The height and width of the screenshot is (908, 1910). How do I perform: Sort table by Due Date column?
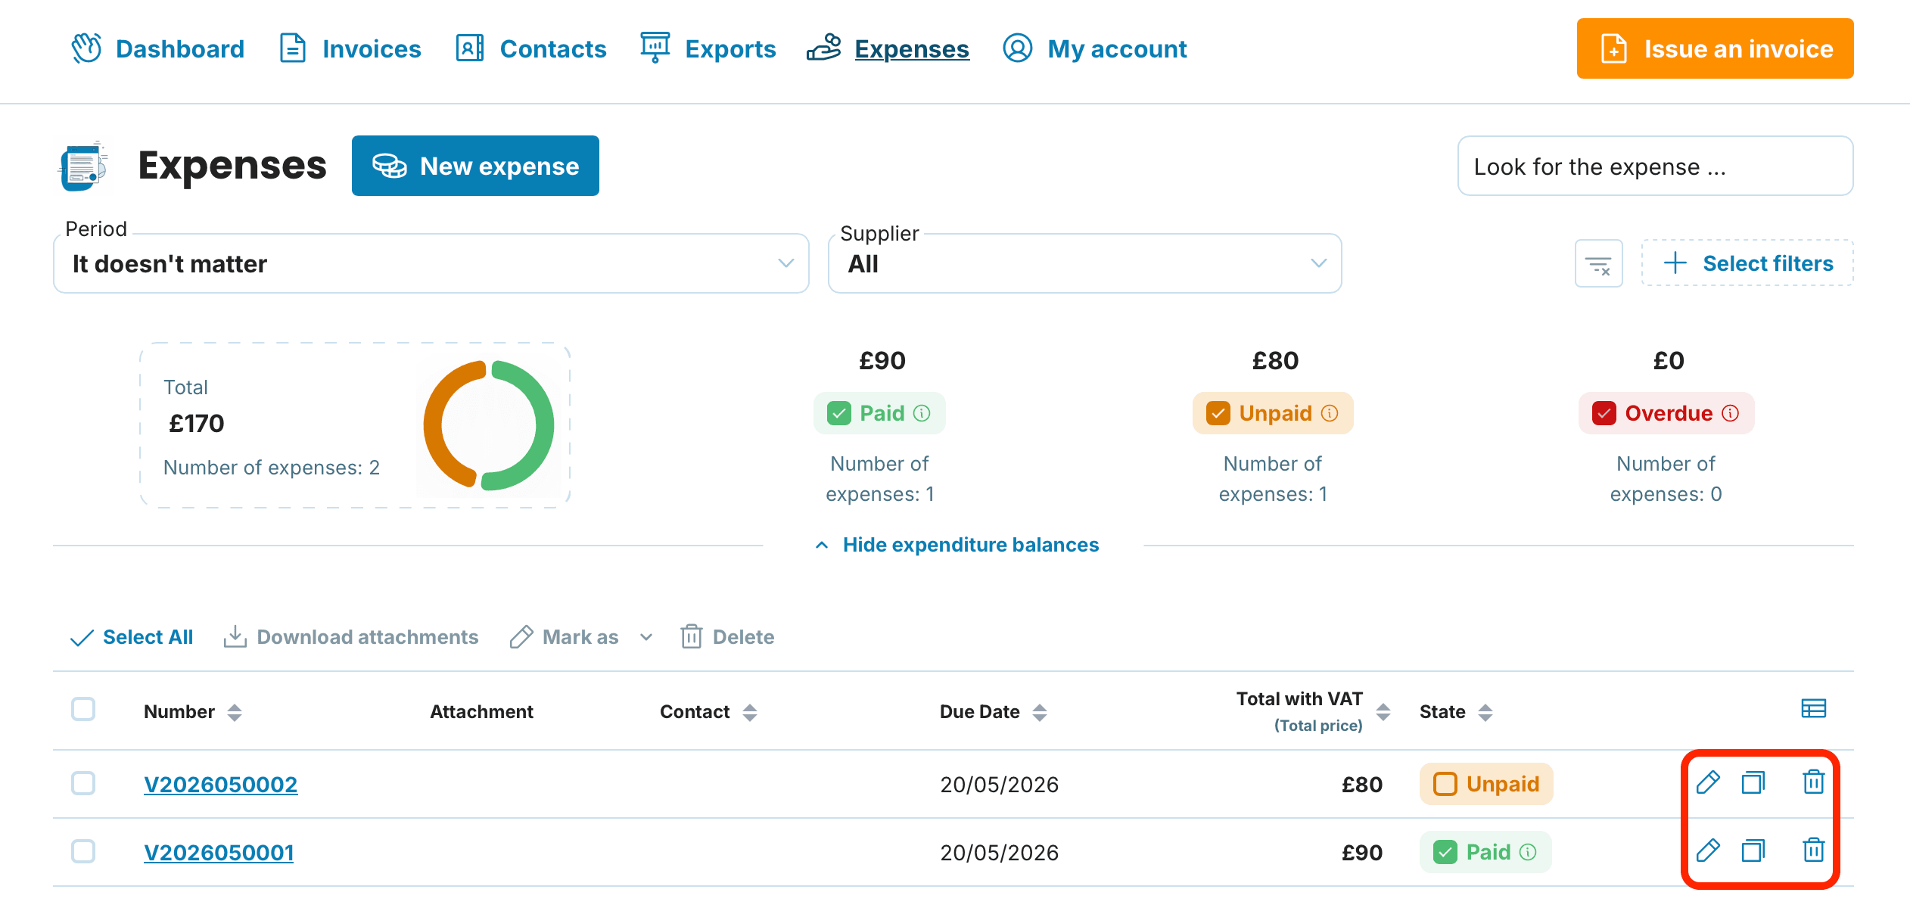point(1040,712)
